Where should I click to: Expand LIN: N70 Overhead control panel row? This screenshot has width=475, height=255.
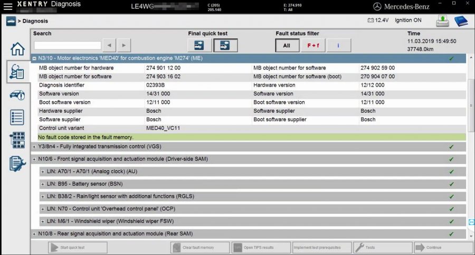click(43, 209)
